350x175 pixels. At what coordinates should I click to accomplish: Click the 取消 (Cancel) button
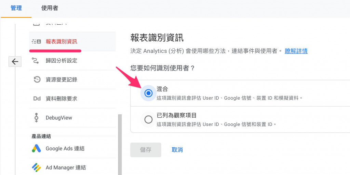pyautogui.click(x=177, y=150)
